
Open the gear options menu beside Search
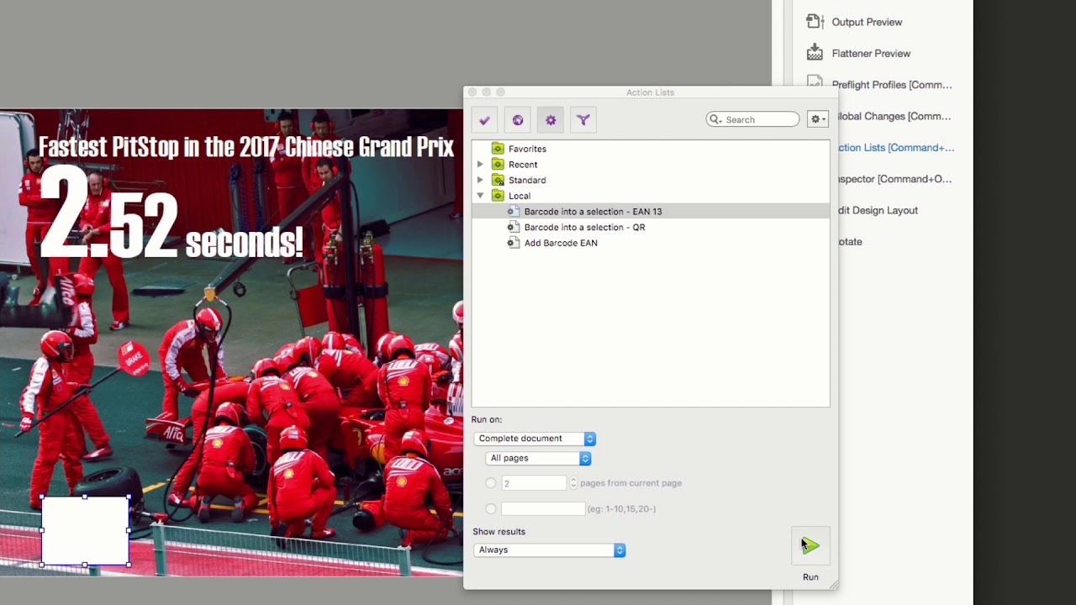tap(818, 119)
